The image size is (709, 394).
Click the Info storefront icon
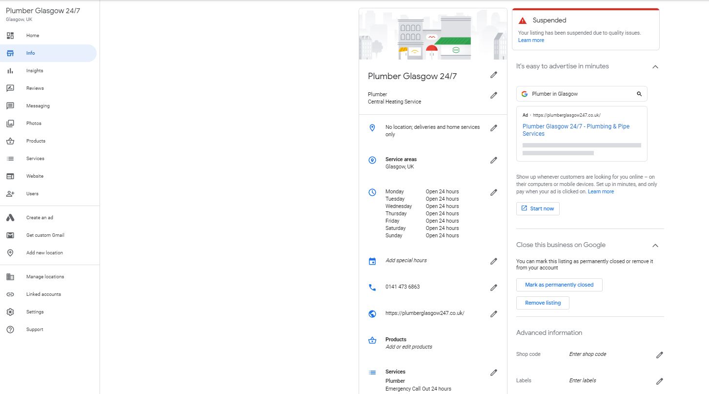(x=10, y=53)
